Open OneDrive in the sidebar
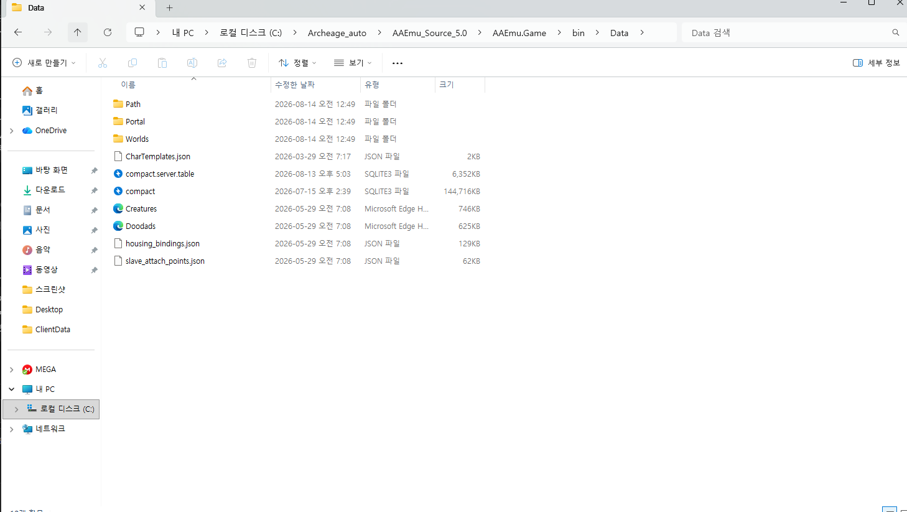 pyautogui.click(x=51, y=131)
